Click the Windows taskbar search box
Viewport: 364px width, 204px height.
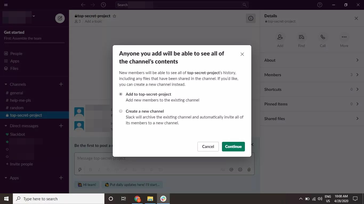(x=59, y=199)
